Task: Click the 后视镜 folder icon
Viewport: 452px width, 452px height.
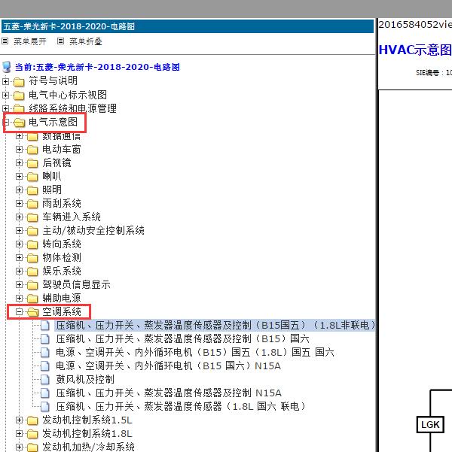Action: point(32,163)
